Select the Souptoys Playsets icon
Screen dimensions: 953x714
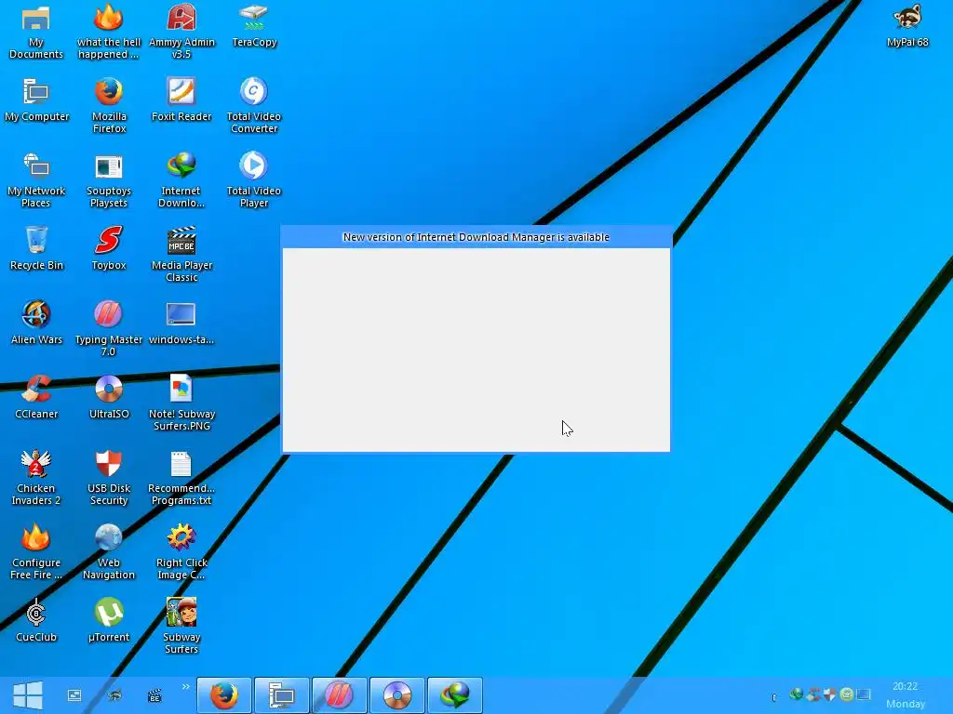pos(109,180)
